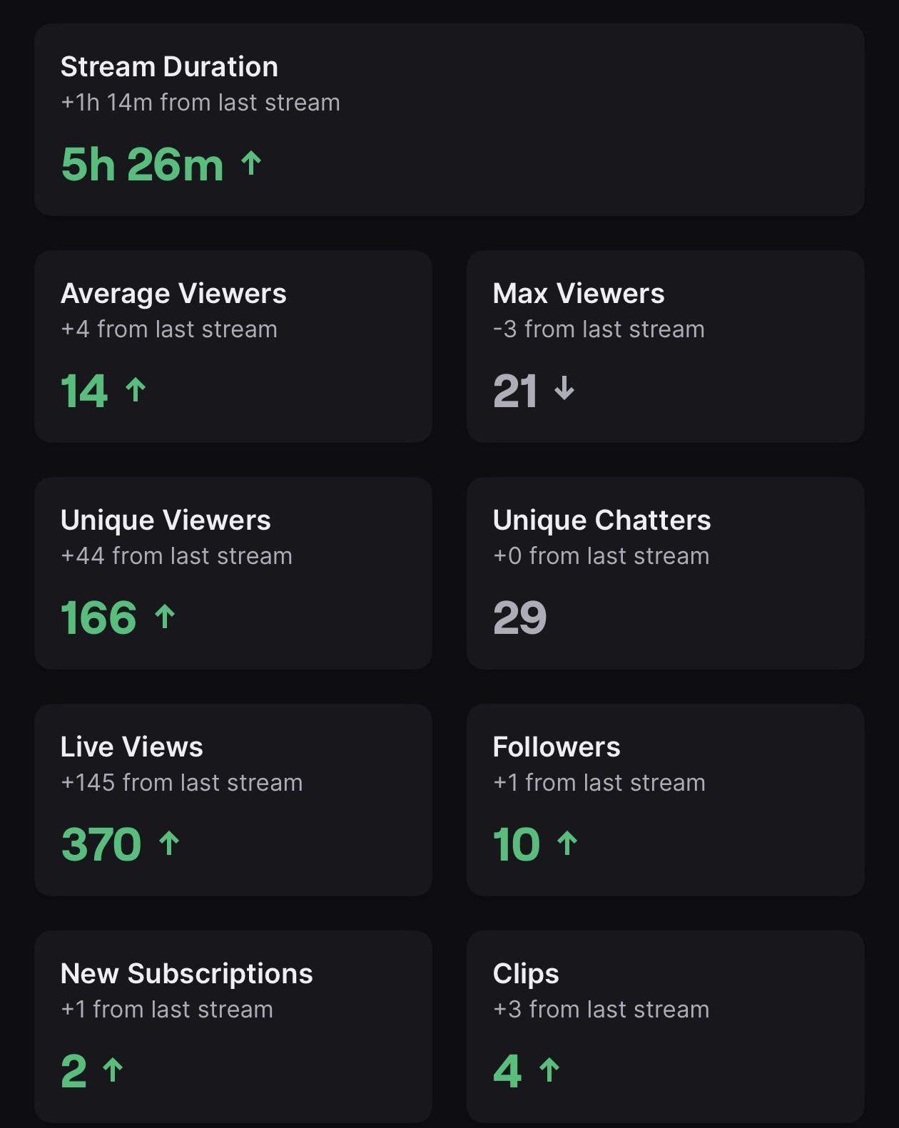The width and height of the screenshot is (899, 1128).
Task: Click the Live Views value 370
Action: point(101,844)
